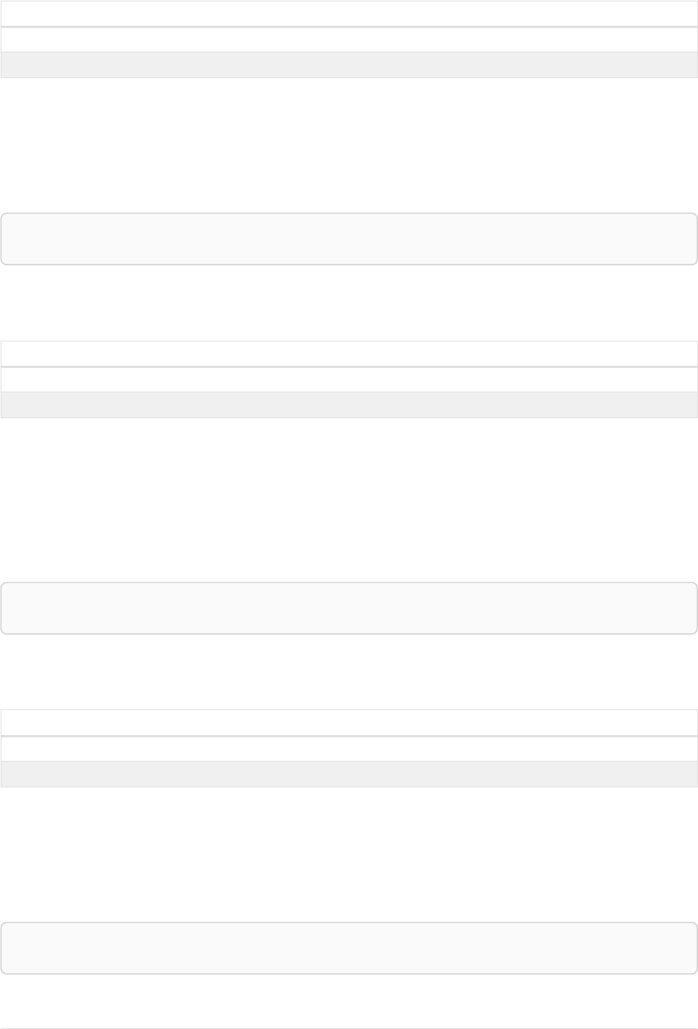Click blank space between middle table and second code block
This screenshot has width=698, height=1029.
[349, 500]
